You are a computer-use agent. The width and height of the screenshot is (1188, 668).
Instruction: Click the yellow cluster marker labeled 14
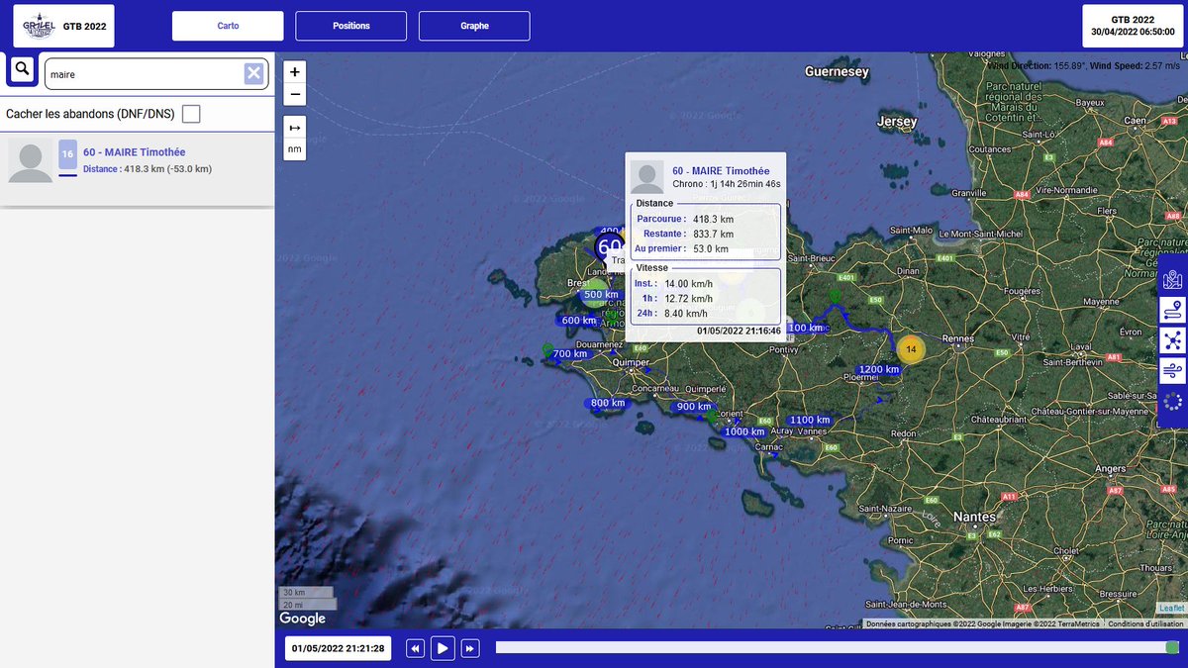click(x=911, y=348)
